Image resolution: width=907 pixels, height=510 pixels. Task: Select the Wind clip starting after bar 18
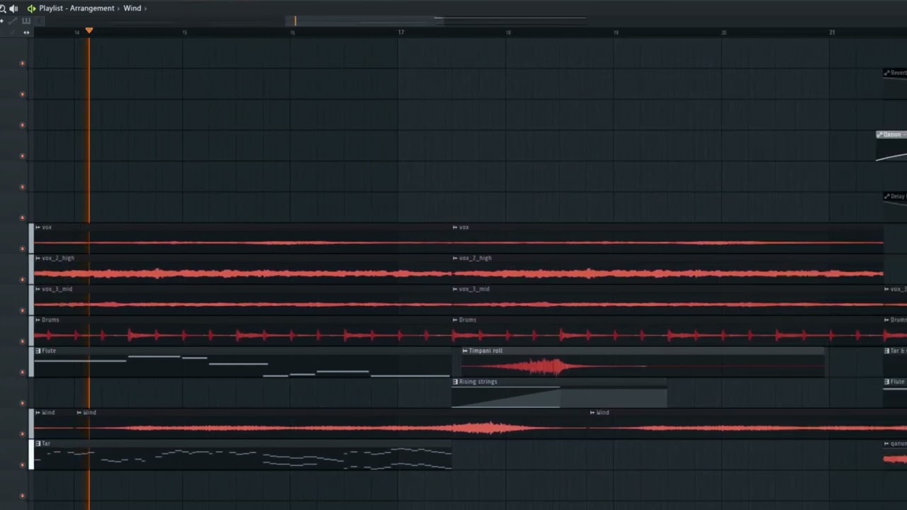[x=748, y=424]
